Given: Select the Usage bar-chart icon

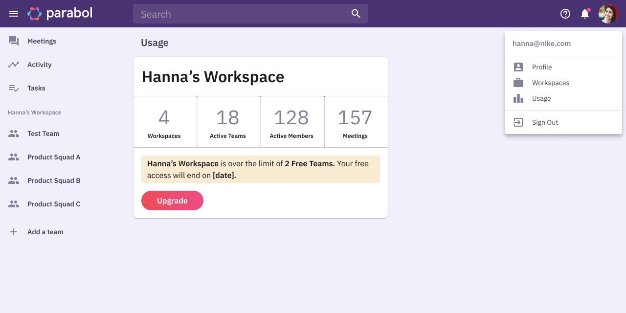Looking at the screenshot, I should [x=518, y=98].
